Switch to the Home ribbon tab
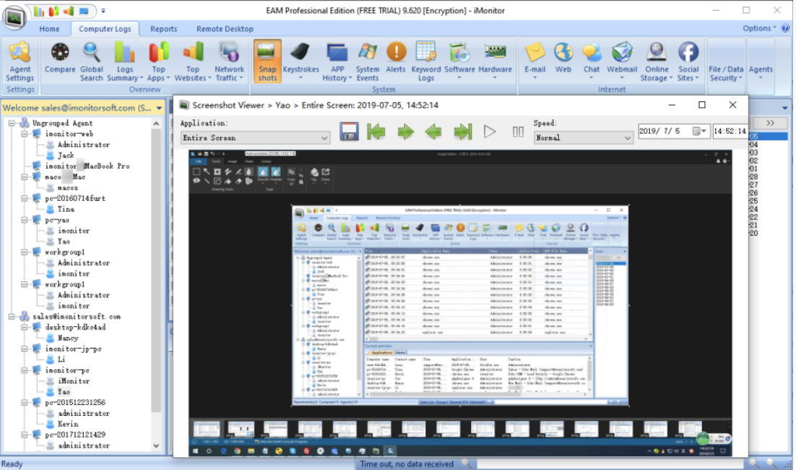Image resolution: width=796 pixels, height=470 pixels. point(49,29)
